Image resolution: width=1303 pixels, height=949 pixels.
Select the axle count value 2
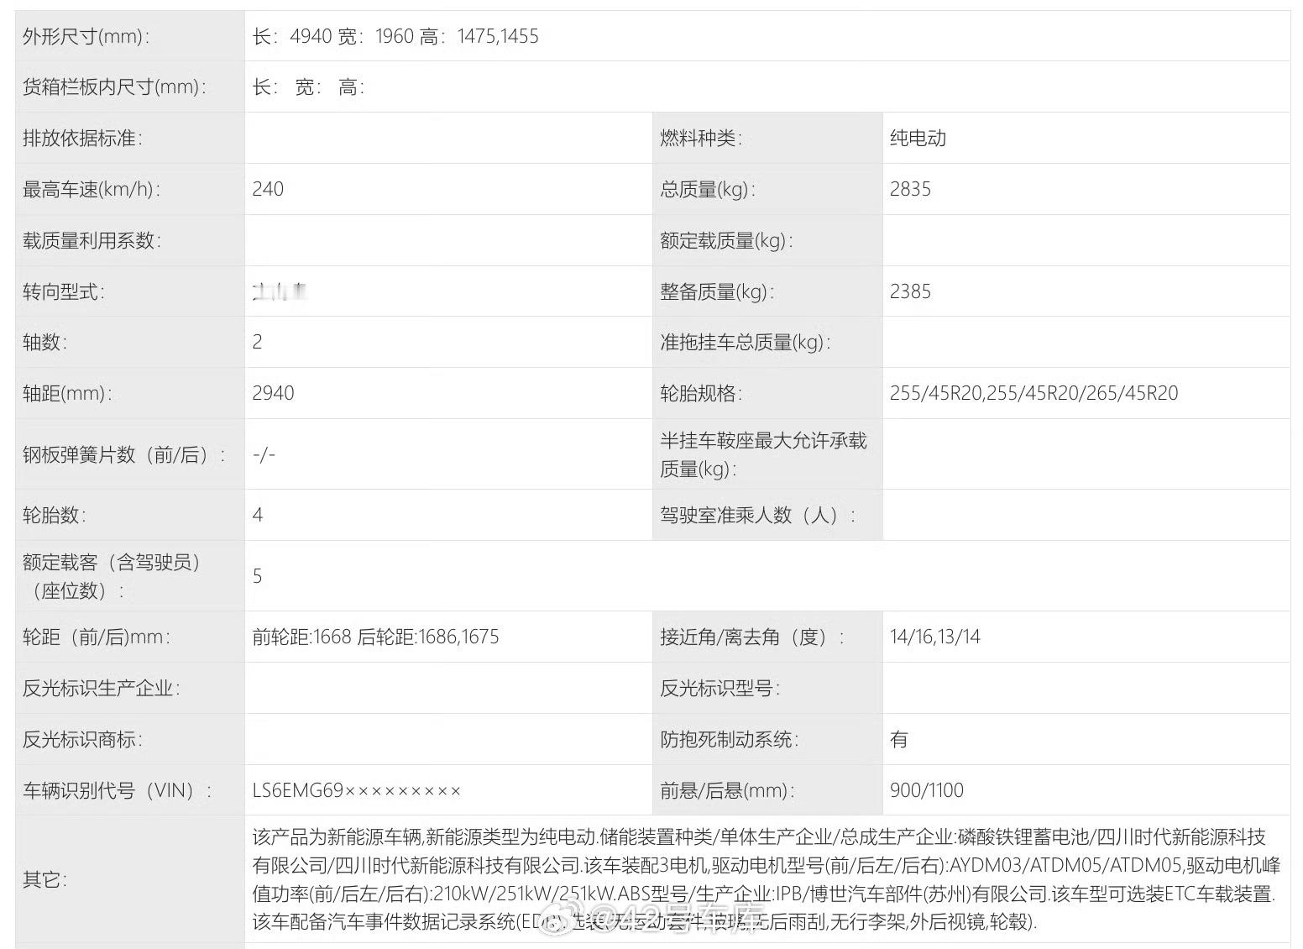pyautogui.click(x=257, y=343)
